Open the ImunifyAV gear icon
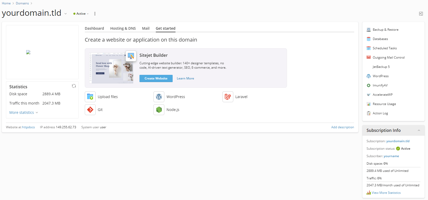Viewport: 428px width, 200px height. click(x=369, y=85)
